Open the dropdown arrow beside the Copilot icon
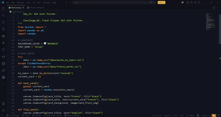The width and height of the screenshot is (221, 117). click(x=154, y=2)
